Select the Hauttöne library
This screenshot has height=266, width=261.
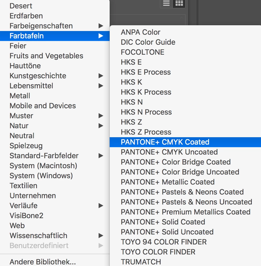tap(55, 66)
